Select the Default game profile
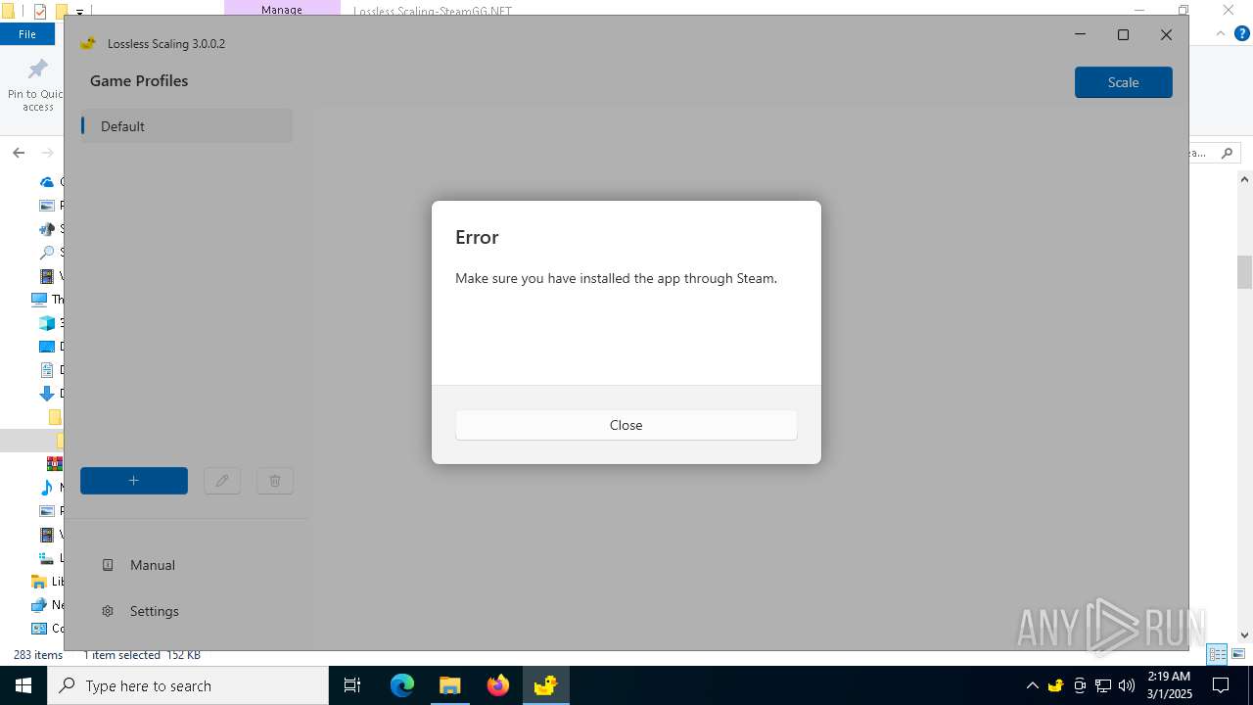The height and width of the screenshot is (705, 1253). (x=186, y=126)
